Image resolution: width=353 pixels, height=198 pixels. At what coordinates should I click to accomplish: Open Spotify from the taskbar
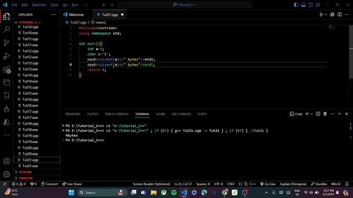(174, 193)
